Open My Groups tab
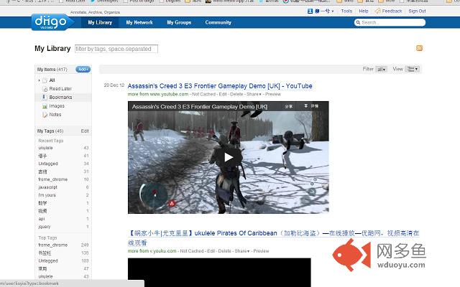The image size is (460, 287). (x=179, y=22)
